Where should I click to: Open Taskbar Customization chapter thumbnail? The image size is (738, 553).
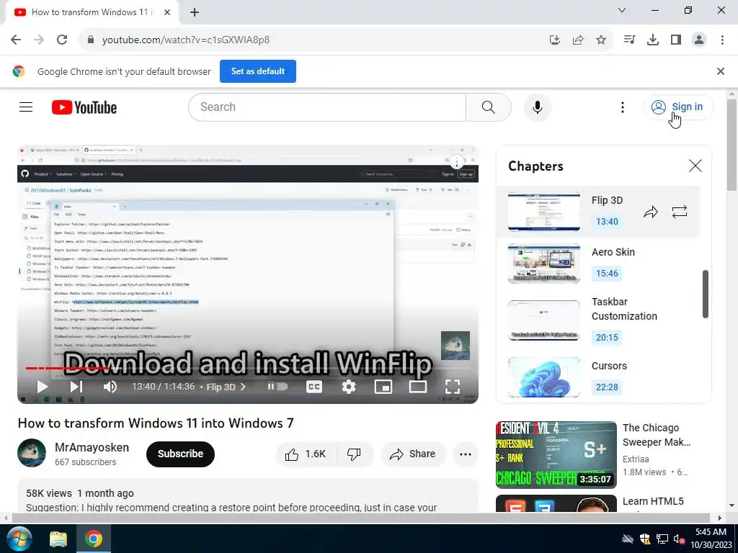coord(544,320)
